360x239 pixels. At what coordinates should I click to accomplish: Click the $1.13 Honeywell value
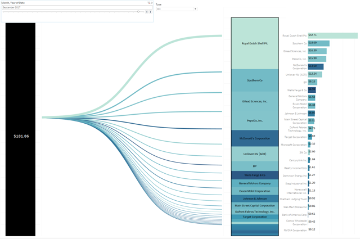tap(312, 191)
